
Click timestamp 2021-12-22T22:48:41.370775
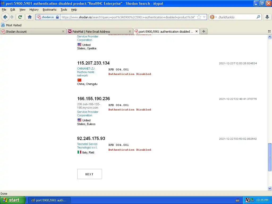238,99
